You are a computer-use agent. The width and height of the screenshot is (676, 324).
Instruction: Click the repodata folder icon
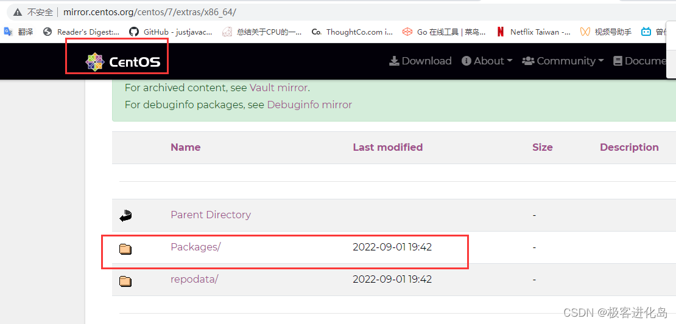pos(125,281)
